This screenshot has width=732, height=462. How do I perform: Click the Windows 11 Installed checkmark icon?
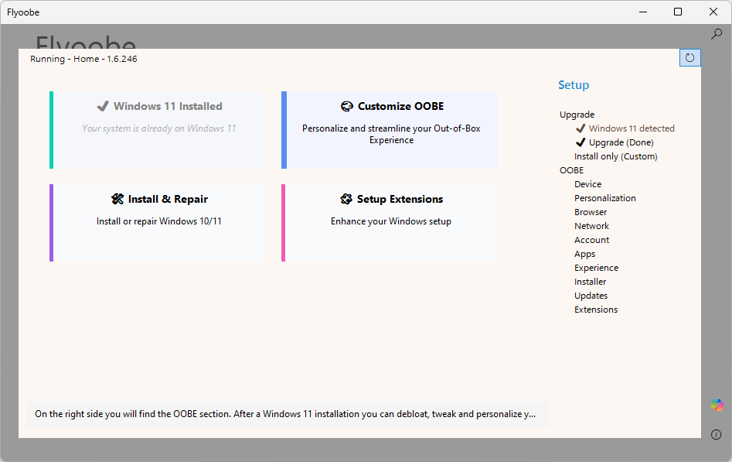[103, 106]
